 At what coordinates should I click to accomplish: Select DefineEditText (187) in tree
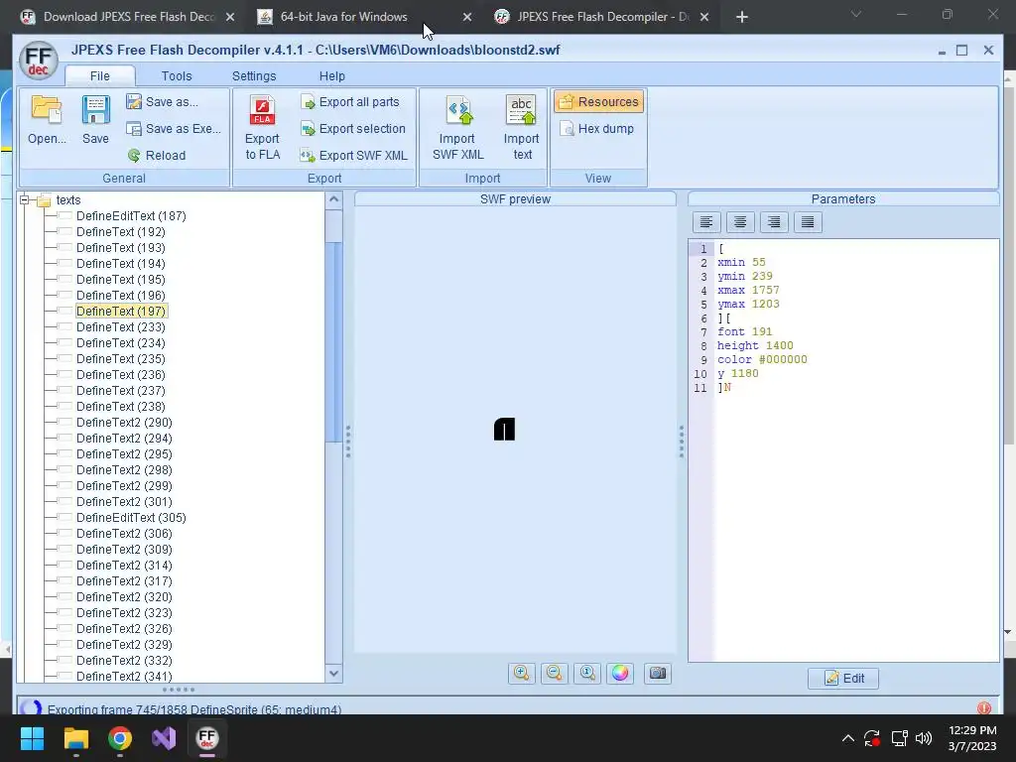131,215
